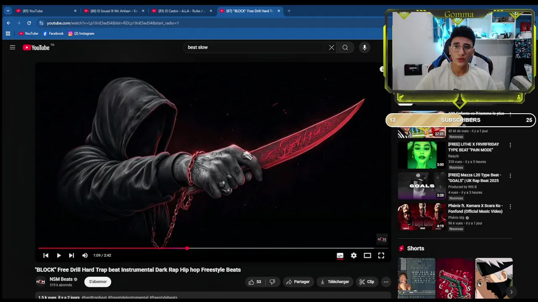This screenshot has height=302, width=538.
Task: Open options for Phénix Fonfond video
Action: 510,206
